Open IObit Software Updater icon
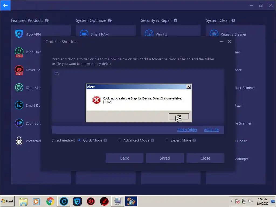The image size is (276, 207). click(x=19, y=123)
